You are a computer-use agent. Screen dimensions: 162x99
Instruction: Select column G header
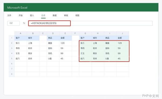click(x=85, y=33)
